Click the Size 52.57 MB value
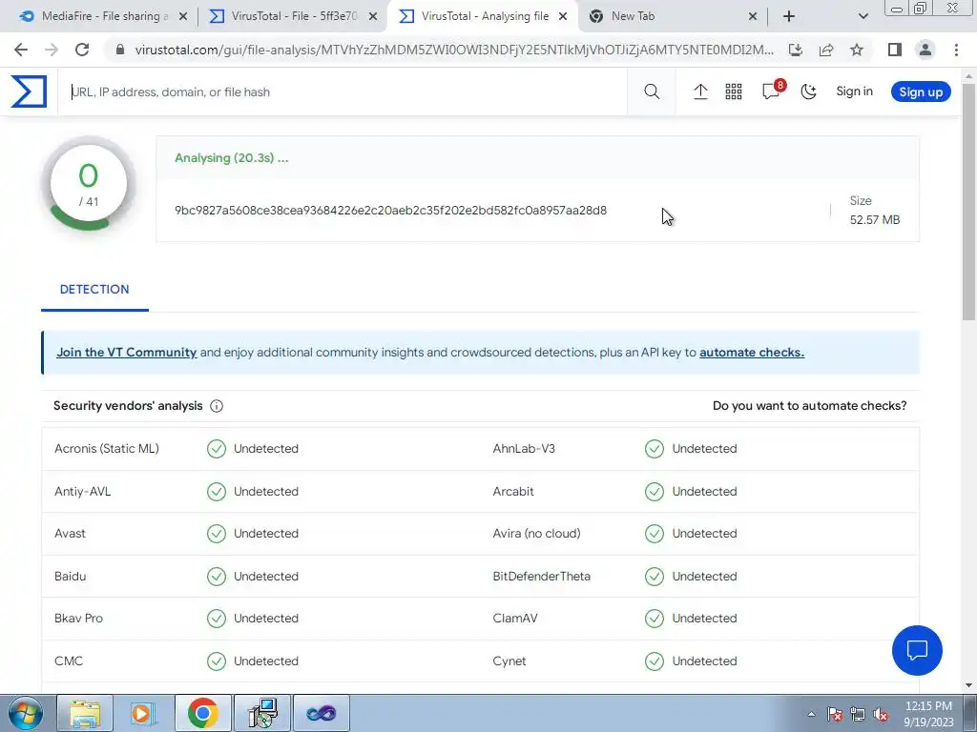Image resolution: width=977 pixels, height=732 pixels. (875, 220)
